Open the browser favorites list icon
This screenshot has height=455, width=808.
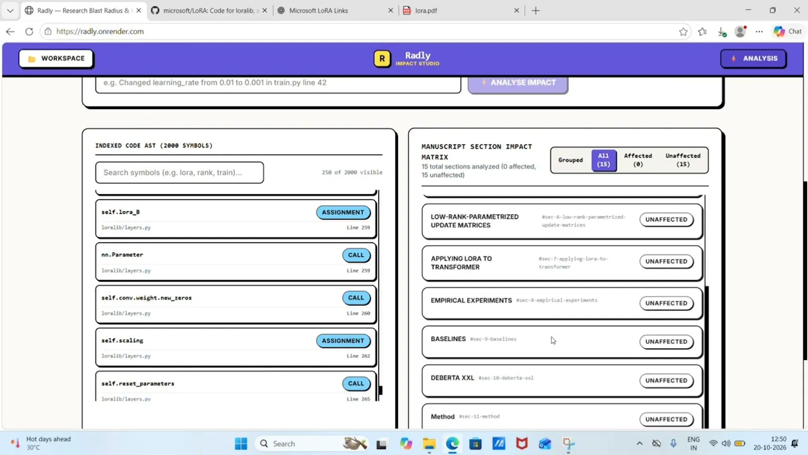pyautogui.click(x=702, y=32)
